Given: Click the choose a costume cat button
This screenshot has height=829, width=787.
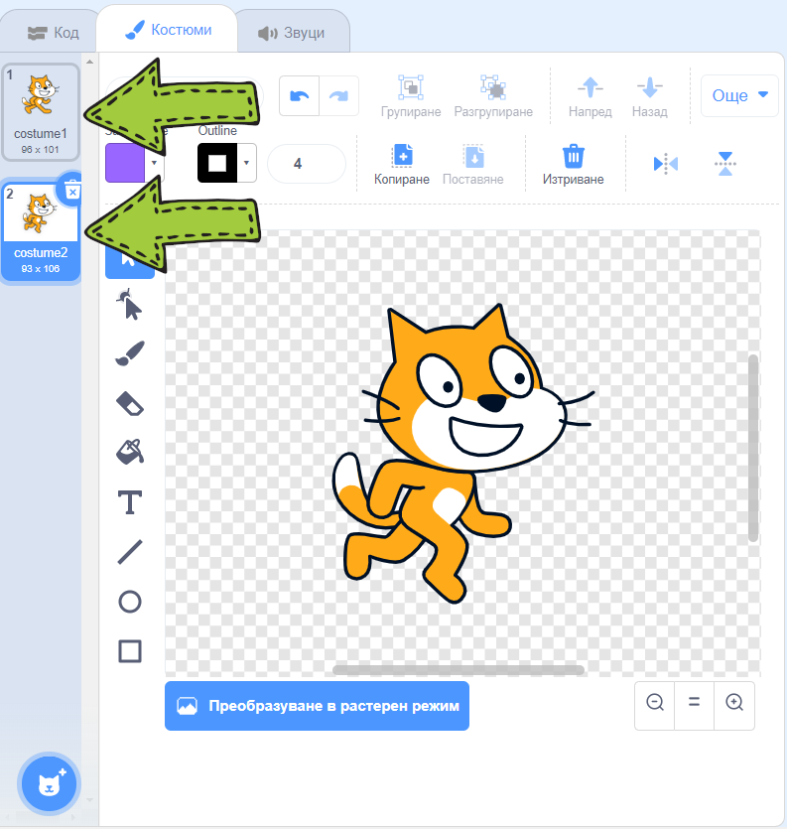Looking at the screenshot, I should [x=50, y=783].
